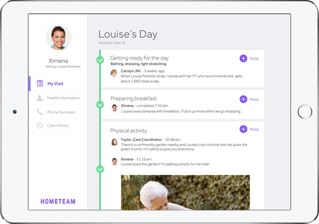Tap the plus icon for Preparing breakfast note
Screen dimensions: 319x224
[243, 99]
